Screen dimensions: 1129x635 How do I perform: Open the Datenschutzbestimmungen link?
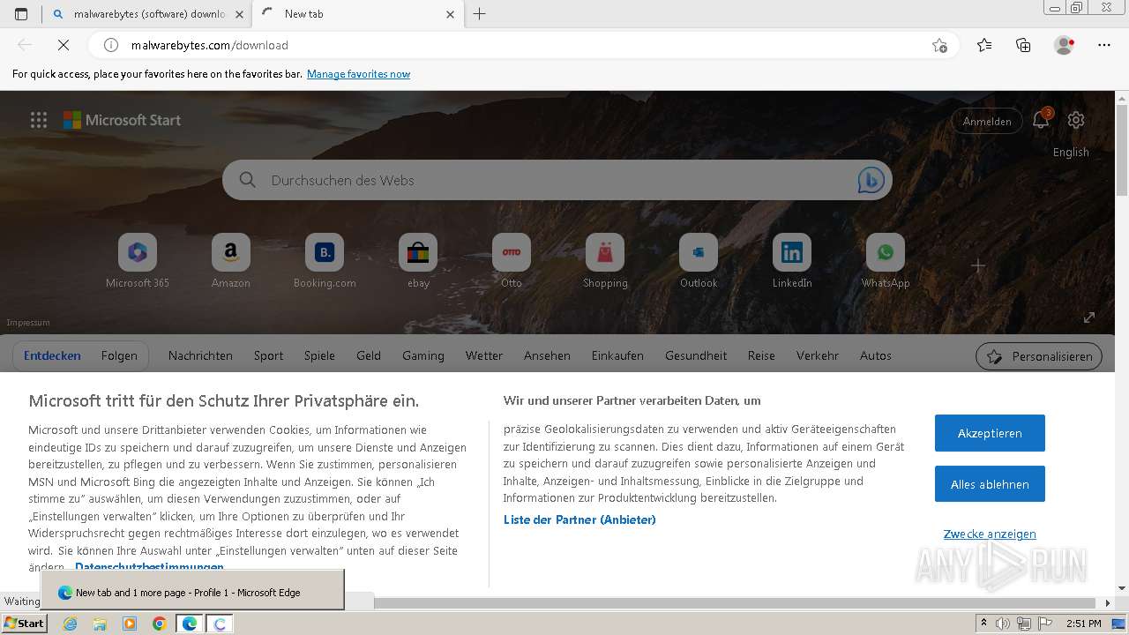[x=149, y=567]
